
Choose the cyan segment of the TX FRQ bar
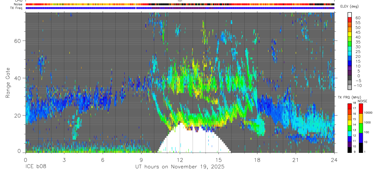pyautogui.click(x=350, y=134)
